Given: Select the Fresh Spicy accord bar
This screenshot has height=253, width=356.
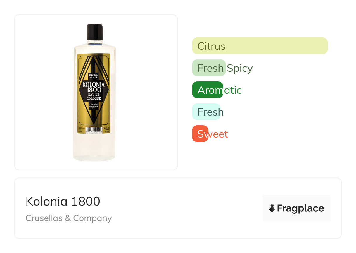Looking at the screenshot, I should [x=209, y=68].
